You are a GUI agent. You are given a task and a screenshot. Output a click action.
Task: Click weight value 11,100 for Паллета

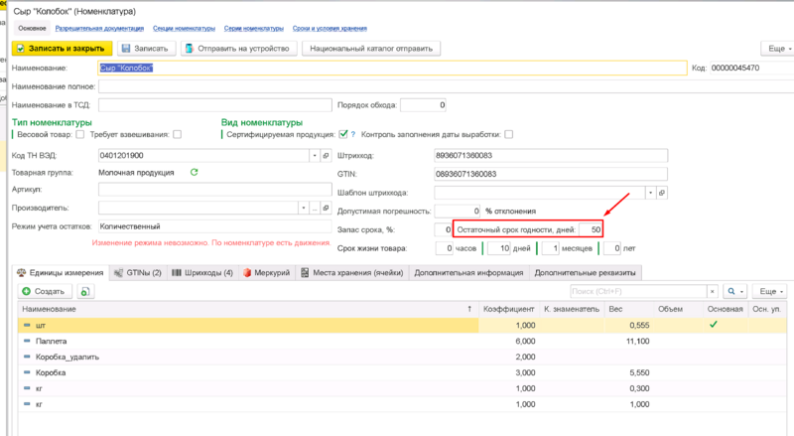point(637,342)
